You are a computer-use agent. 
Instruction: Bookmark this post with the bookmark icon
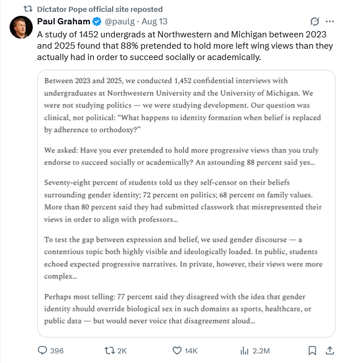(312, 351)
